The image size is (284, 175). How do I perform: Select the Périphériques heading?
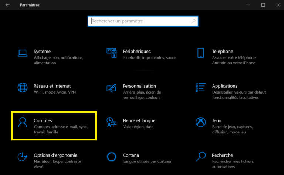pyautogui.click(x=136, y=52)
